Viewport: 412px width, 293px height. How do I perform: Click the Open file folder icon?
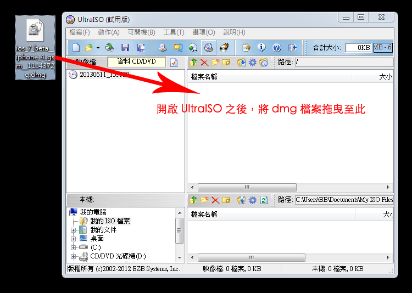(89, 48)
